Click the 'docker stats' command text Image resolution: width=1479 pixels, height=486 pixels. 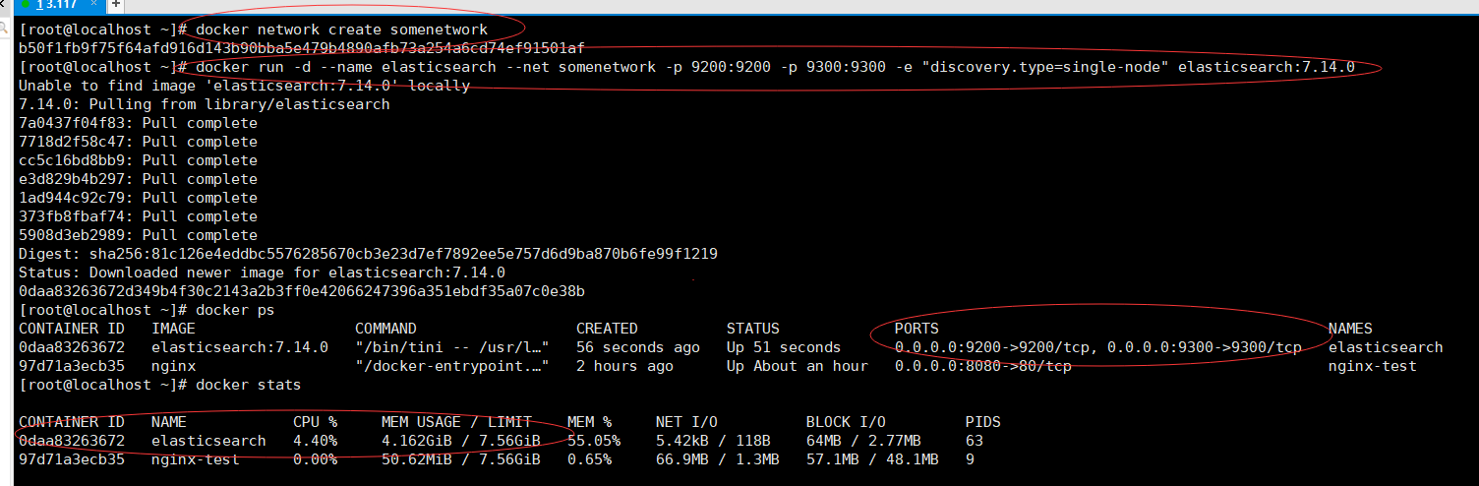click(x=249, y=385)
